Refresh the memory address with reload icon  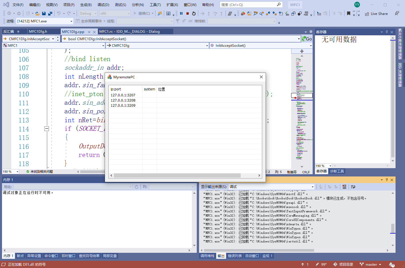tap(137, 187)
